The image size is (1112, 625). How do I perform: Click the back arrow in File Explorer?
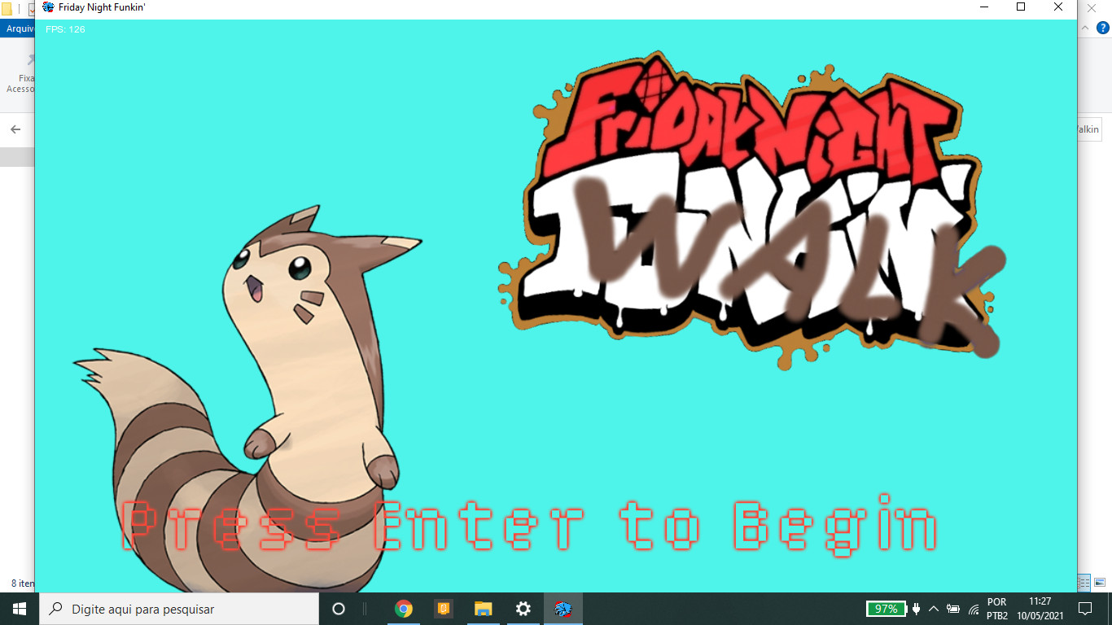pyautogui.click(x=15, y=129)
